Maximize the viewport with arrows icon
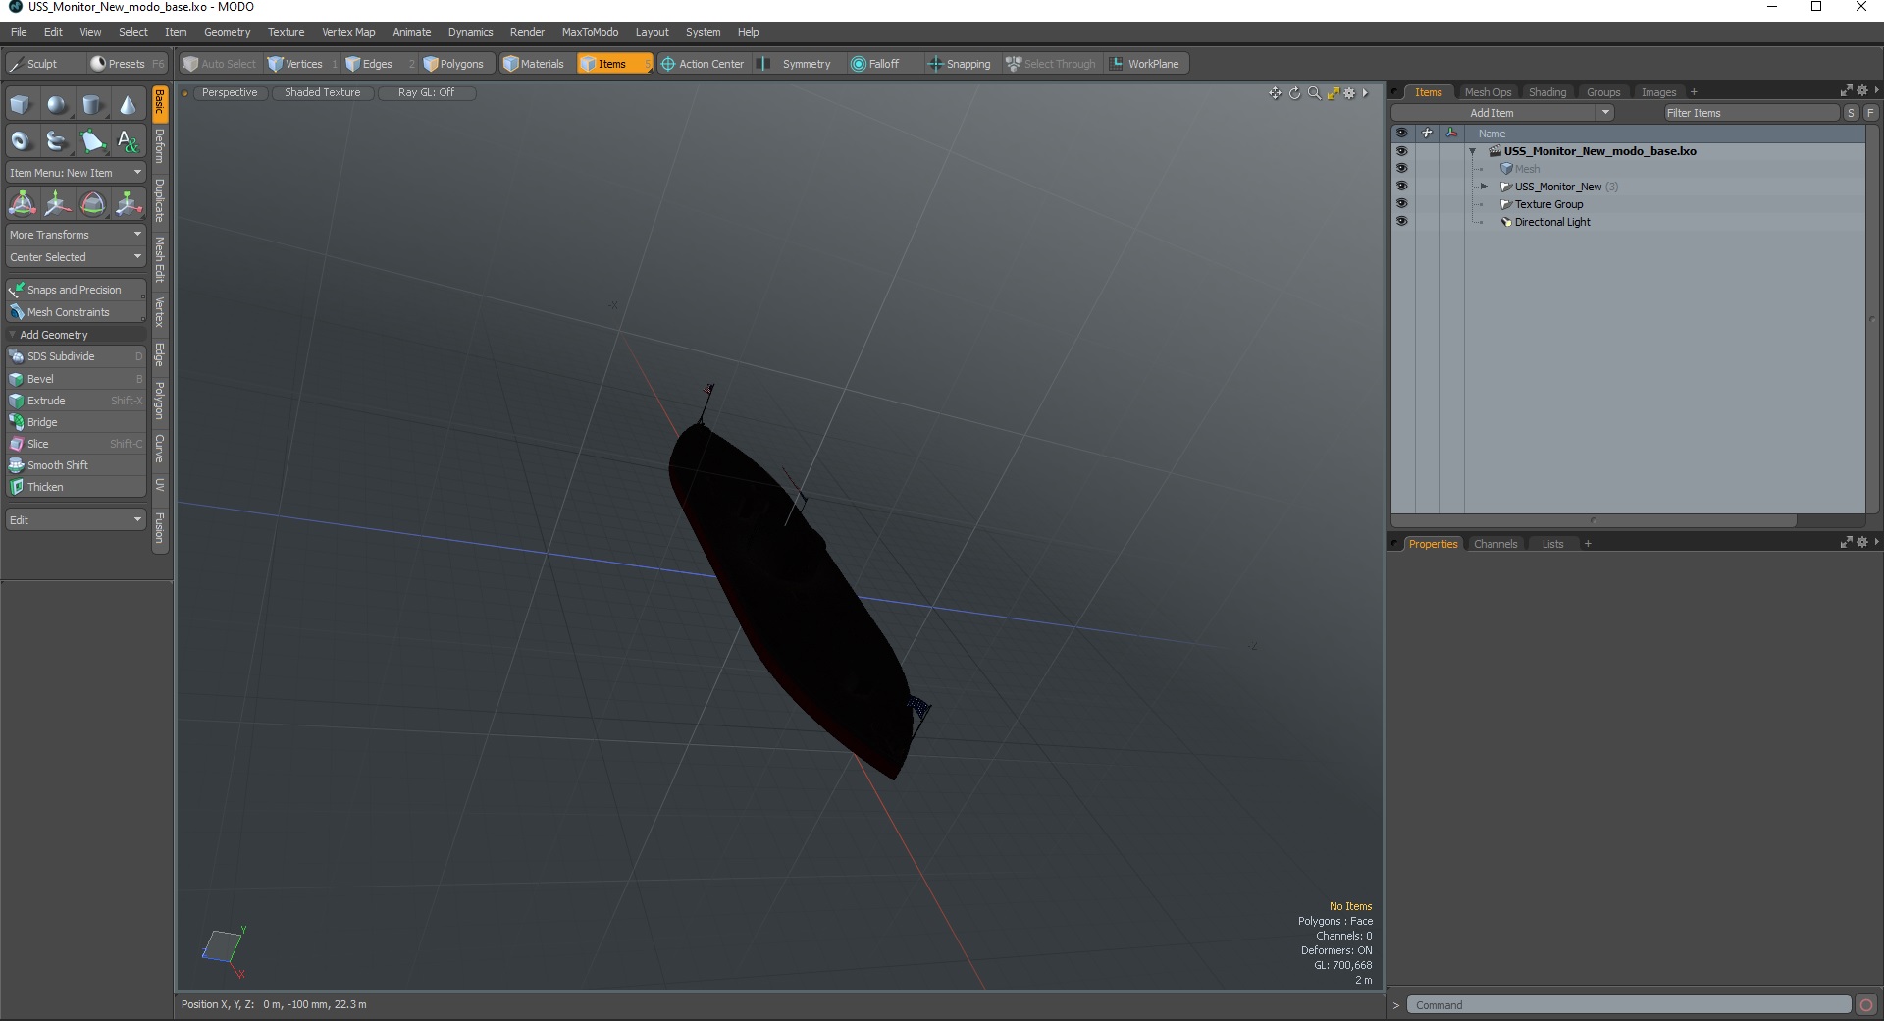The image size is (1884, 1021). (1333, 93)
